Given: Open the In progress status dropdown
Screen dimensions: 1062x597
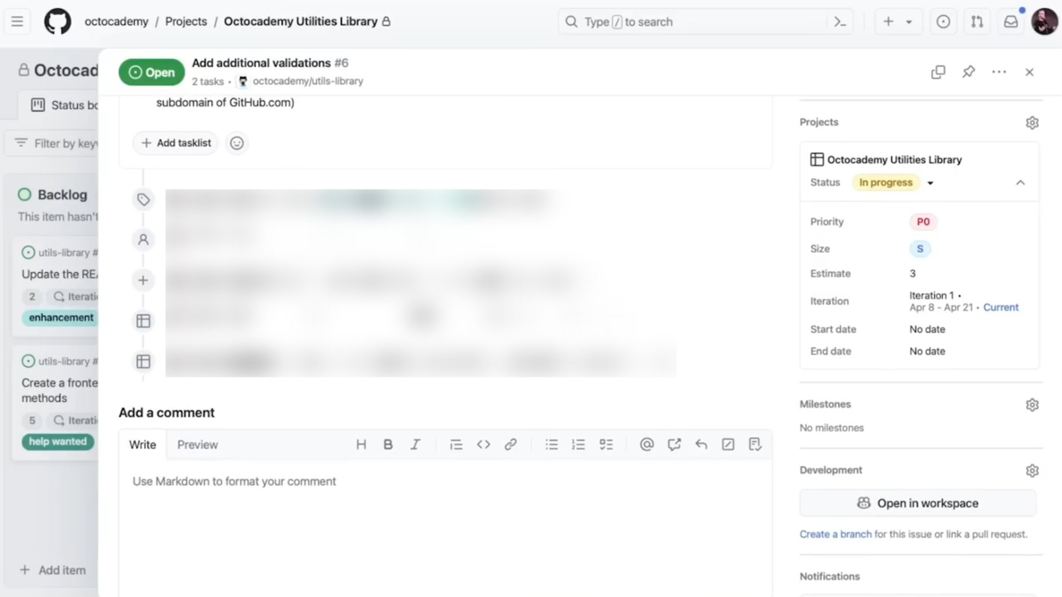Looking at the screenshot, I should pos(893,183).
